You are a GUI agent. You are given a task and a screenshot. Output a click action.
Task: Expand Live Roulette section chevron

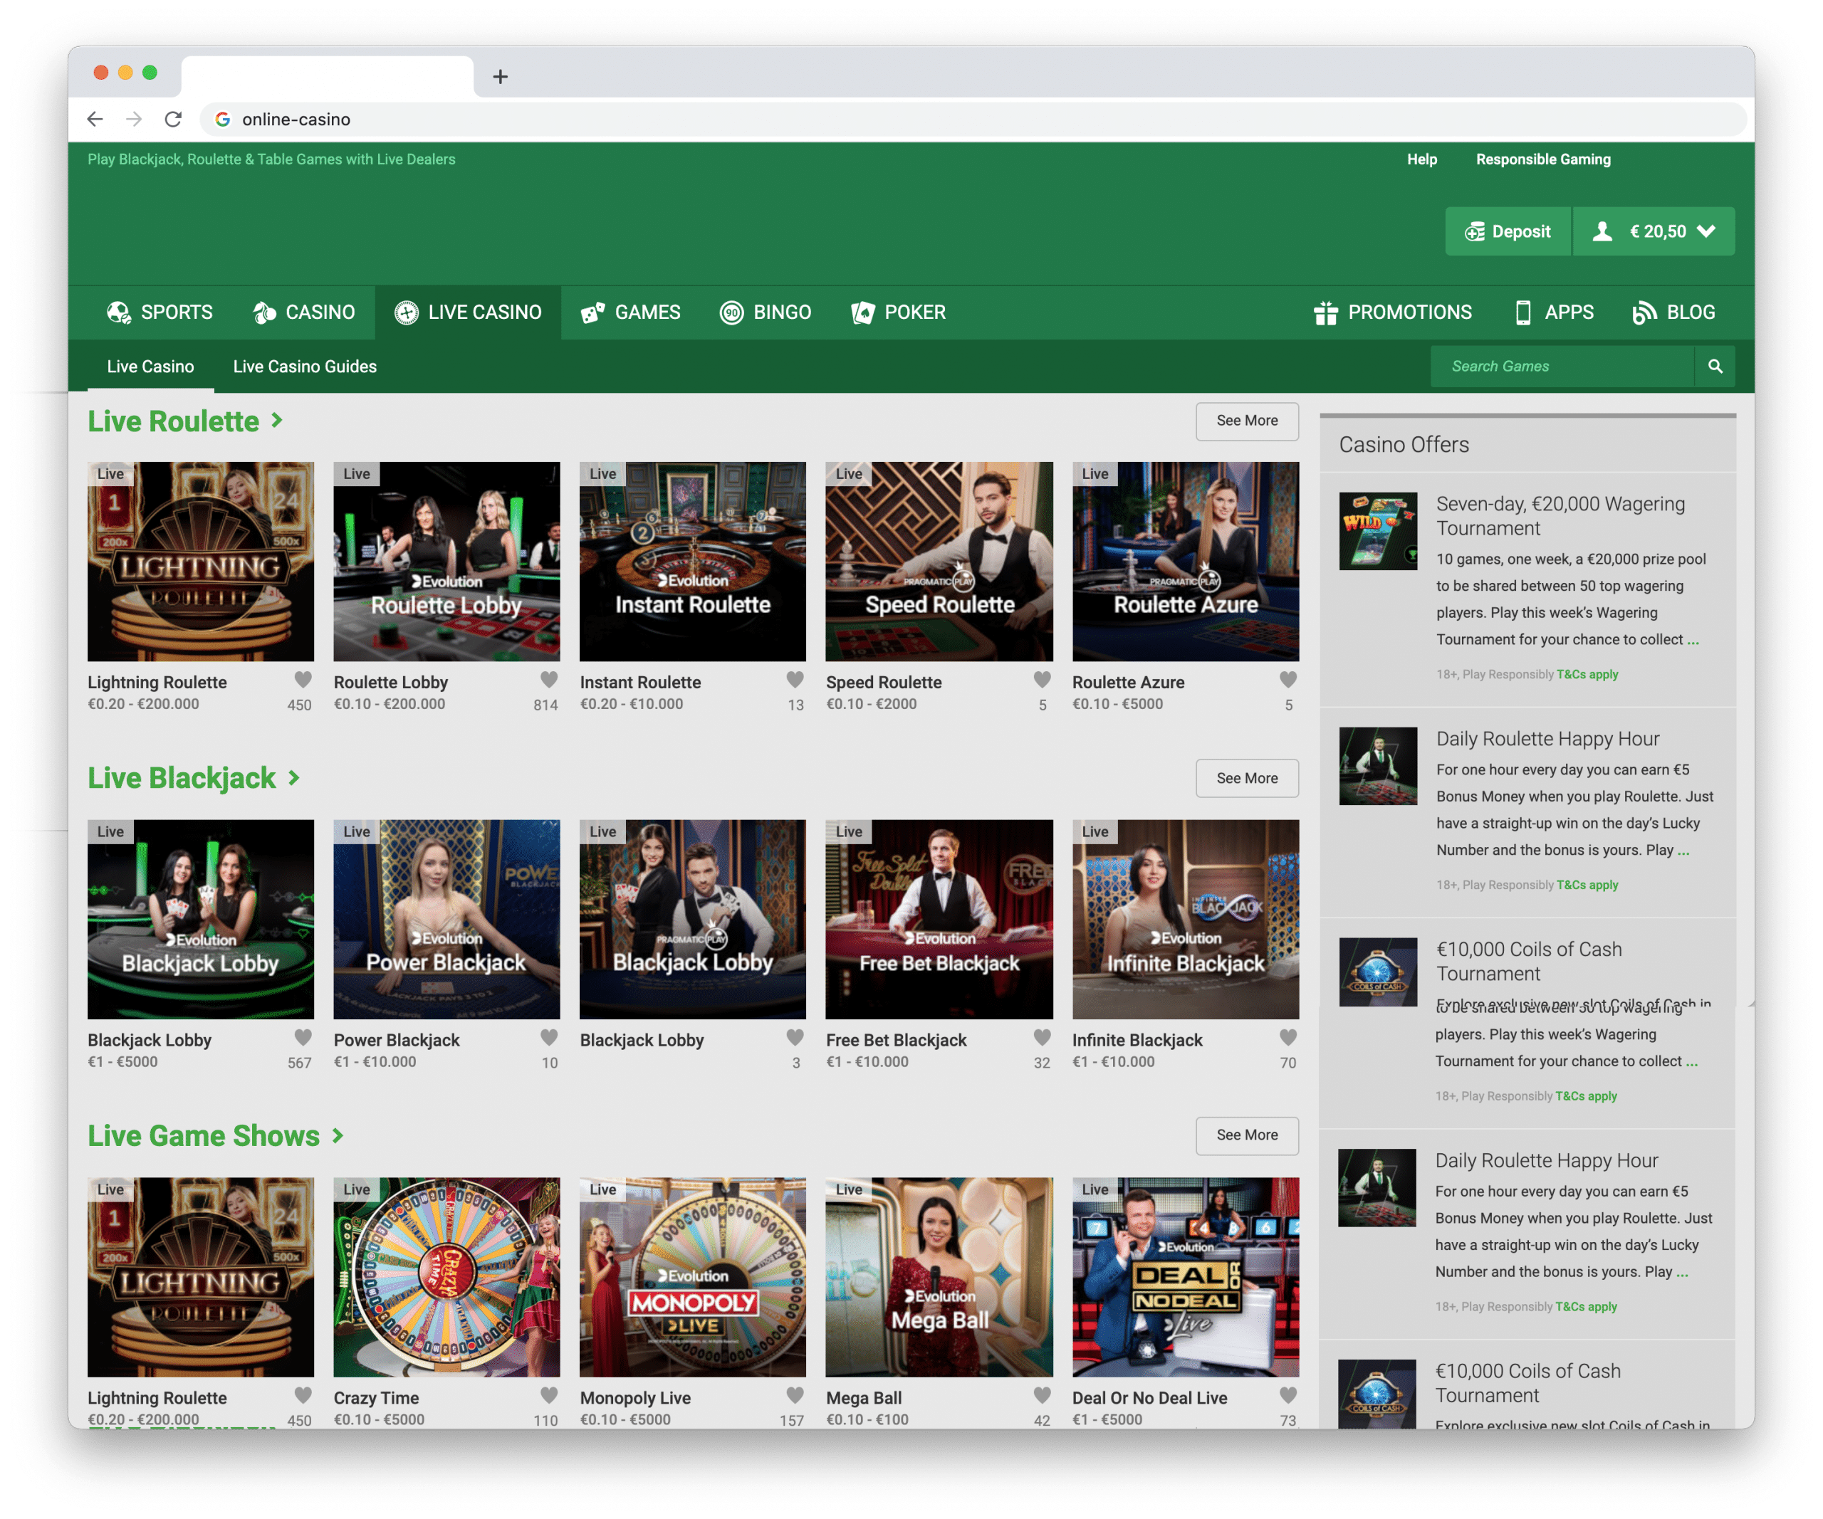click(x=277, y=421)
